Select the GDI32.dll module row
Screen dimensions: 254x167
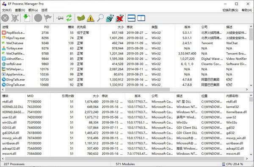coord(125,128)
